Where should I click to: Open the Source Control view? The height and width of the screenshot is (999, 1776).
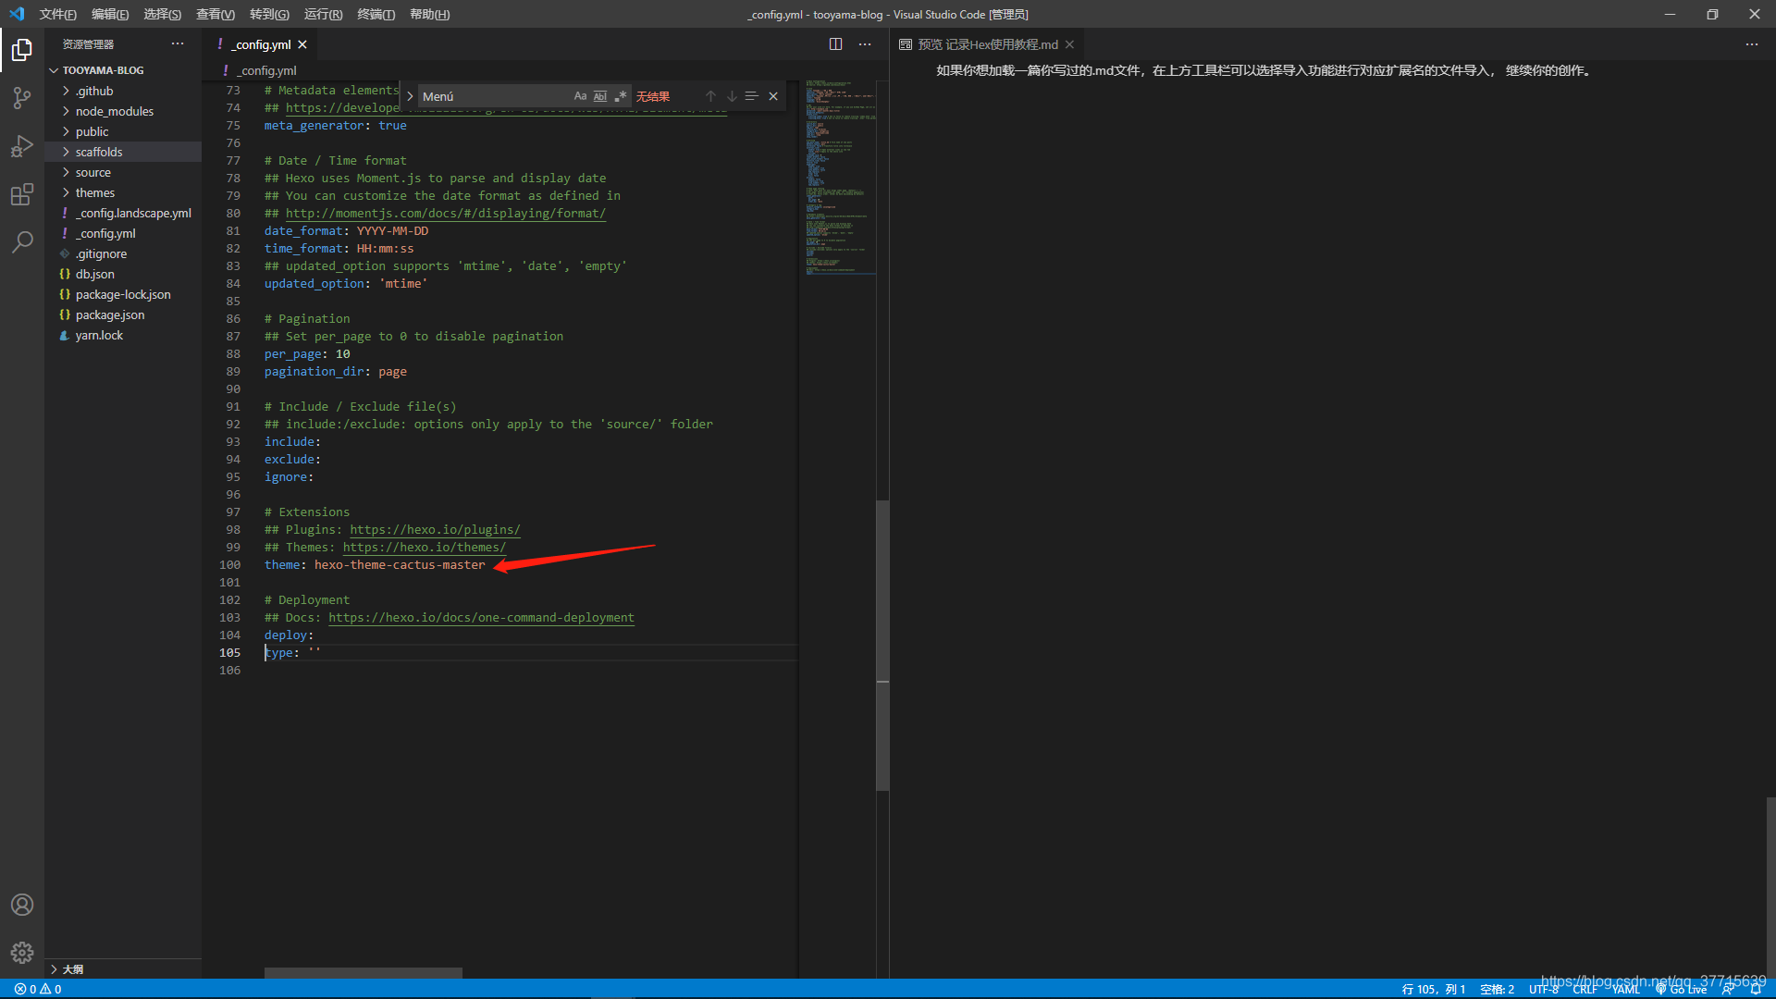[x=22, y=98]
